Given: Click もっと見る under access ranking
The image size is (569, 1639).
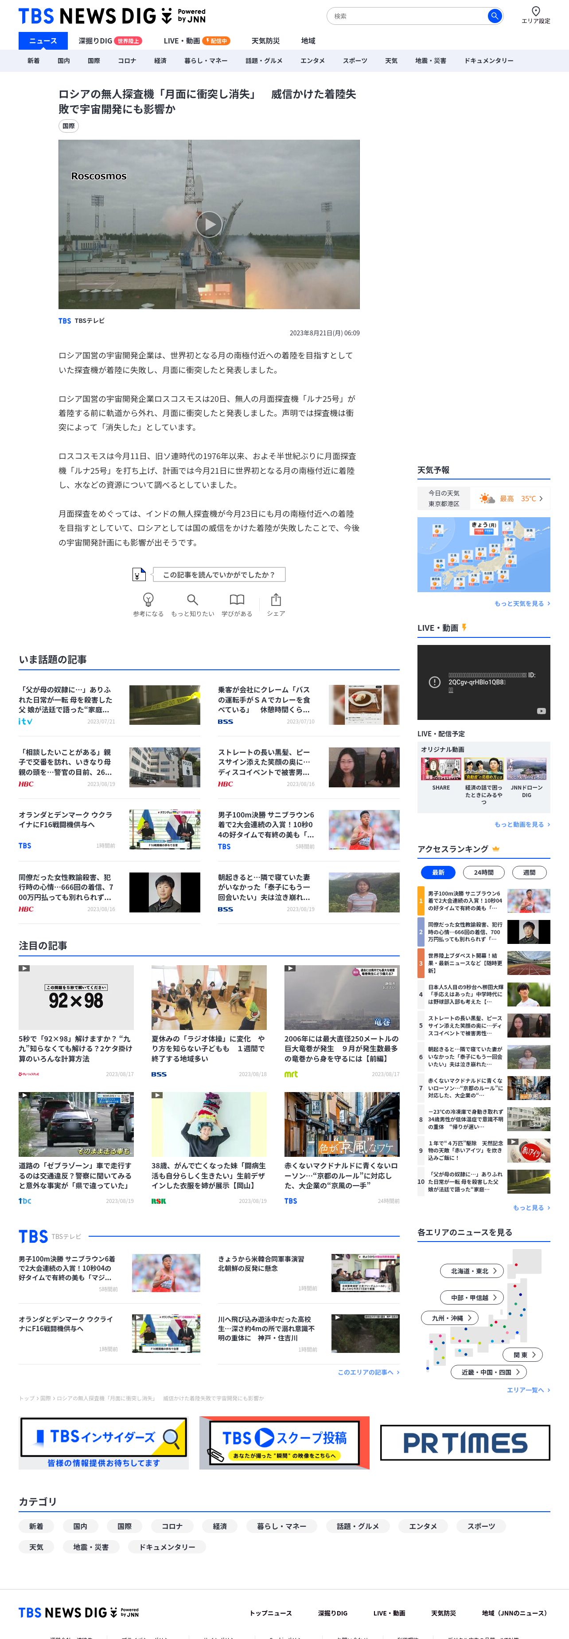Looking at the screenshot, I should pos(531,1207).
